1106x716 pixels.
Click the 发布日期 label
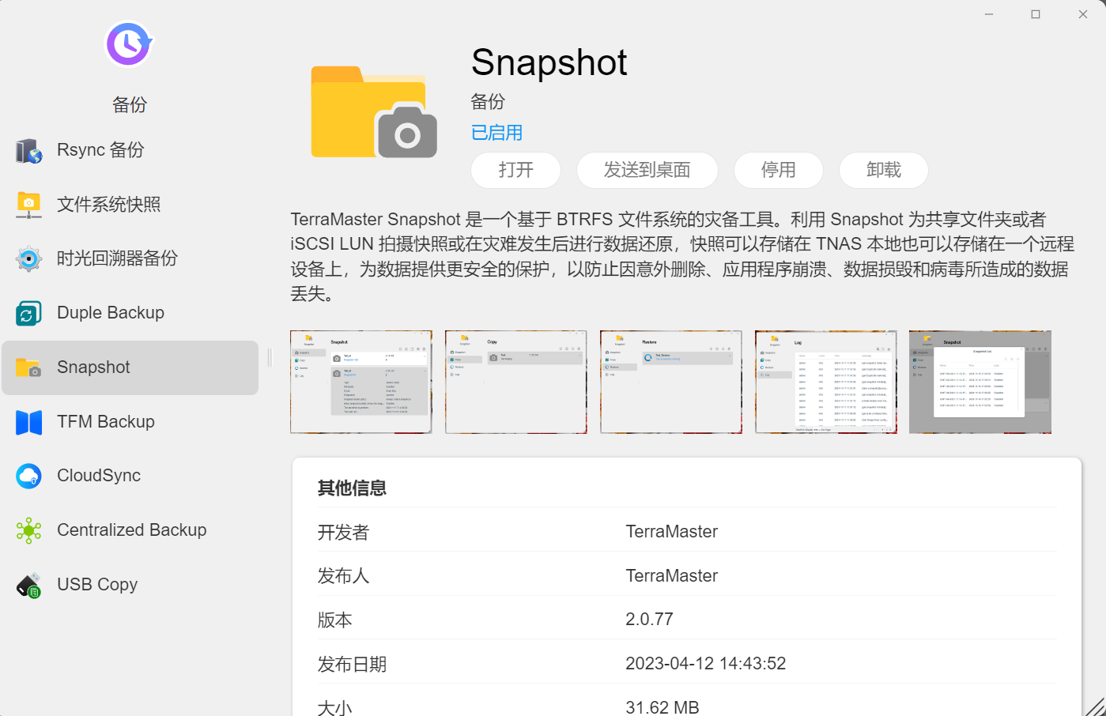coord(352,664)
